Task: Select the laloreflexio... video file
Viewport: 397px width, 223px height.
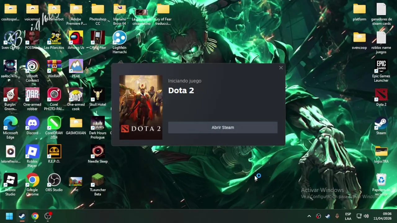Action: pyautogui.click(x=11, y=154)
